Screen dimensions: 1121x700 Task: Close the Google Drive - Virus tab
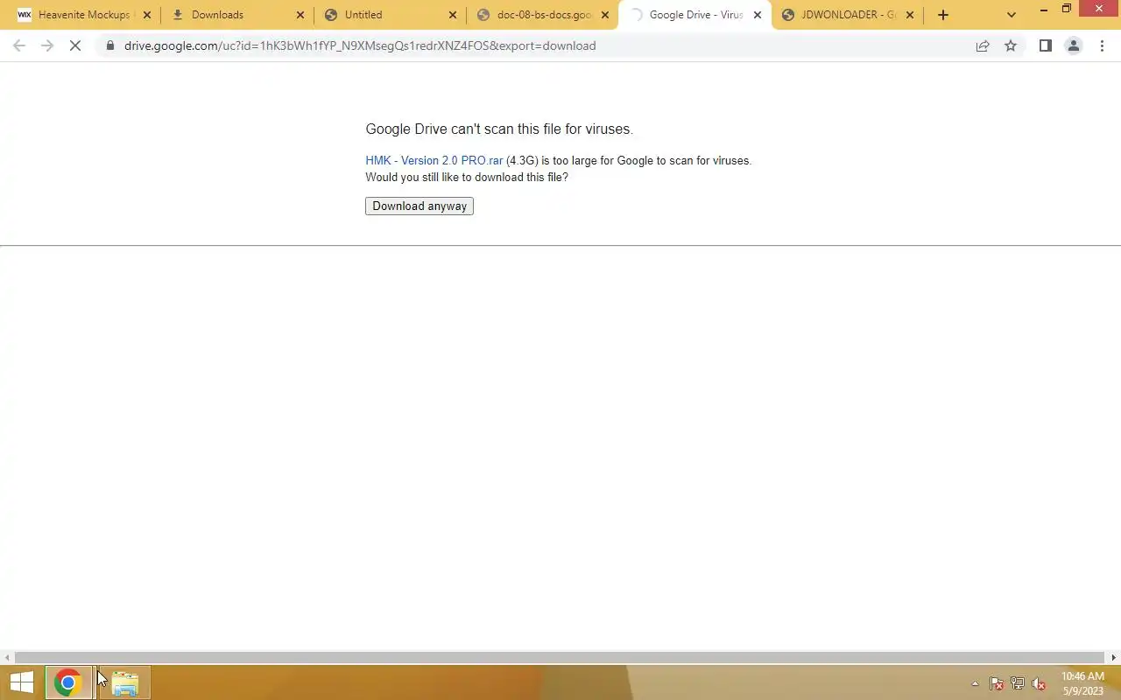(758, 15)
